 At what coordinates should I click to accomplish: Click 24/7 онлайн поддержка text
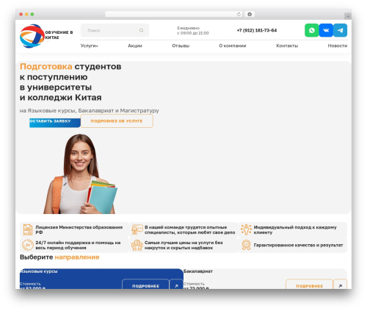pos(78,245)
